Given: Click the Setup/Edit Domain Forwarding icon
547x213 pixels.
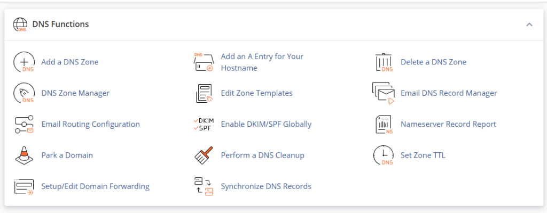Looking at the screenshot, I should point(24,186).
